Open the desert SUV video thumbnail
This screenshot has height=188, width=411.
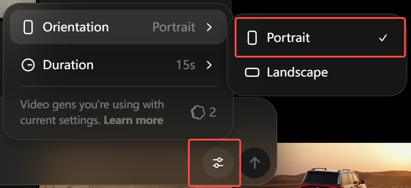(341, 165)
